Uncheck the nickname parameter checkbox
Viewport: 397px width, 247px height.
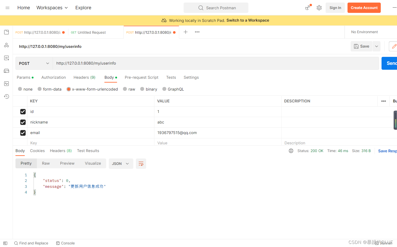click(23, 122)
